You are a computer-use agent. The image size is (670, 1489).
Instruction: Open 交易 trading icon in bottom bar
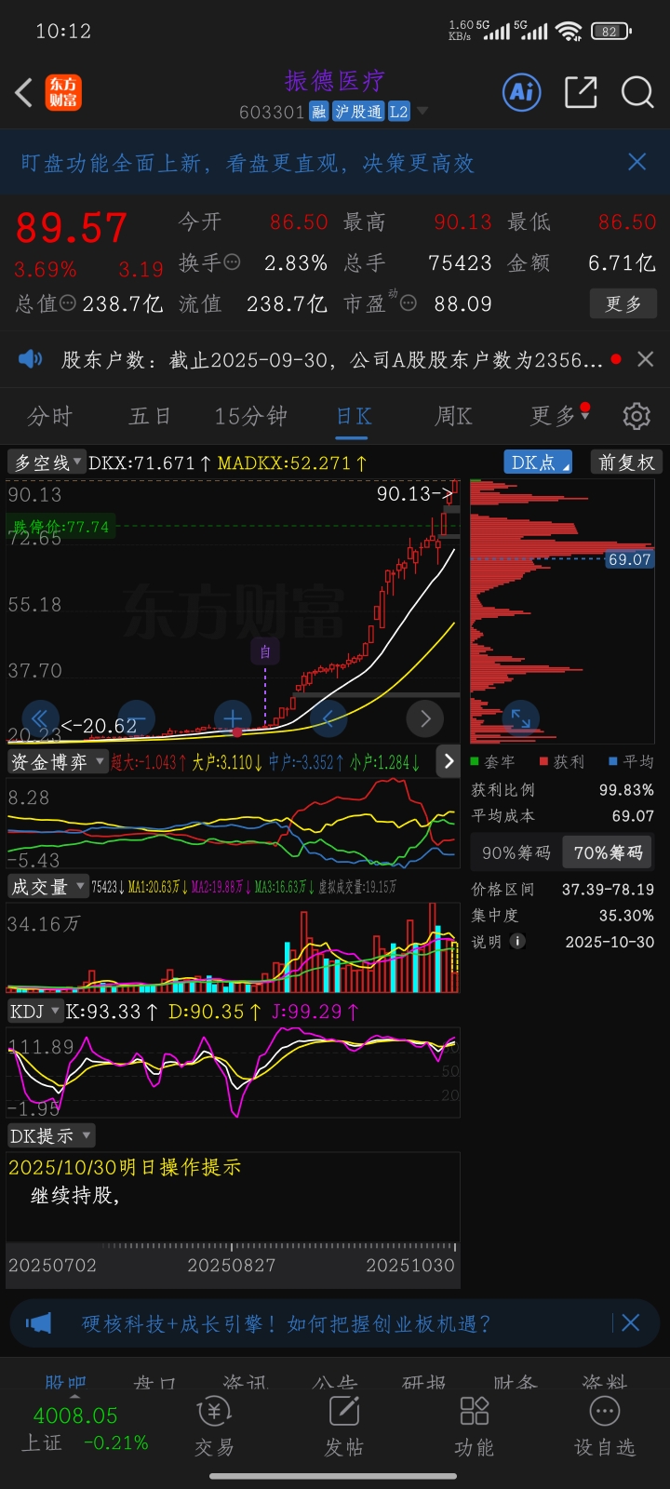[x=215, y=1427]
